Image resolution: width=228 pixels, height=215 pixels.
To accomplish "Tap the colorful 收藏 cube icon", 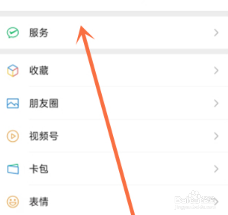I will point(13,71).
